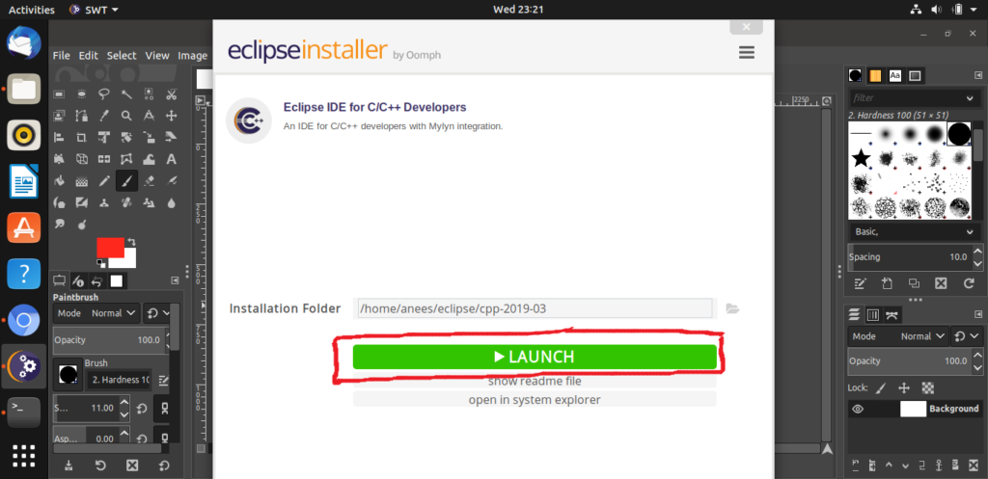The image size is (988, 479).
Task: Open the GIMP File menu
Action: pyautogui.click(x=61, y=55)
